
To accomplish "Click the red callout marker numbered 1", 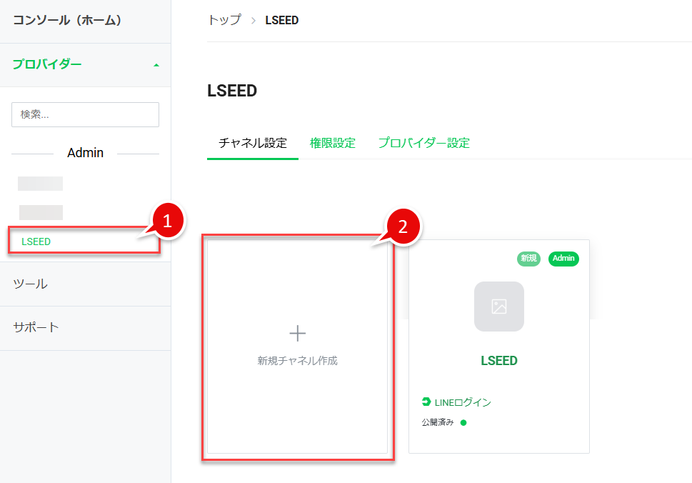I will (x=169, y=221).
